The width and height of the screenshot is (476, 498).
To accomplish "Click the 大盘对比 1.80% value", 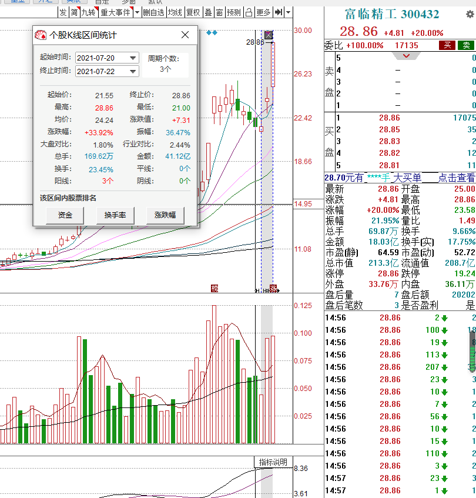I will click(x=103, y=145).
